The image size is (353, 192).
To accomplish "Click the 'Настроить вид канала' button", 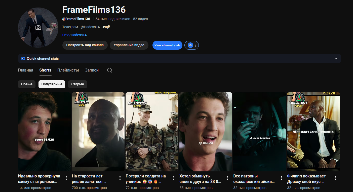I will point(85,45).
